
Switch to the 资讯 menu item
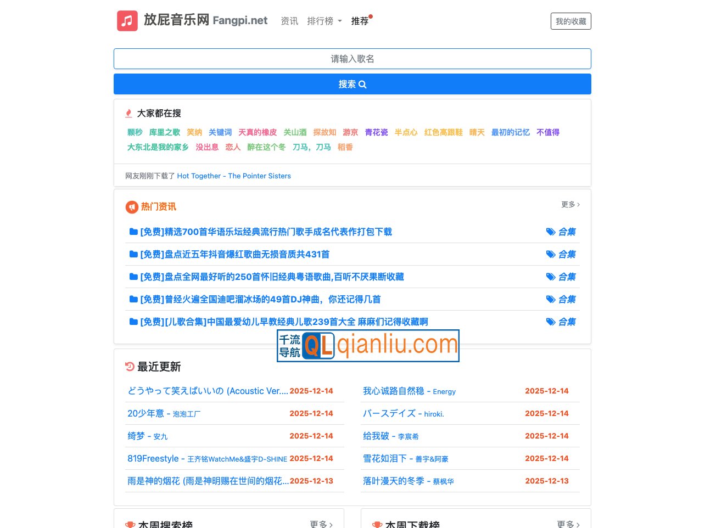pyautogui.click(x=289, y=21)
